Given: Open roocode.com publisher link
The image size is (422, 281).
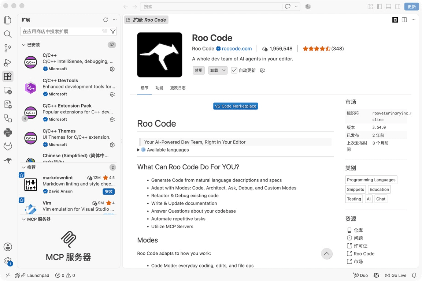Looking at the screenshot, I should click(x=237, y=48).
